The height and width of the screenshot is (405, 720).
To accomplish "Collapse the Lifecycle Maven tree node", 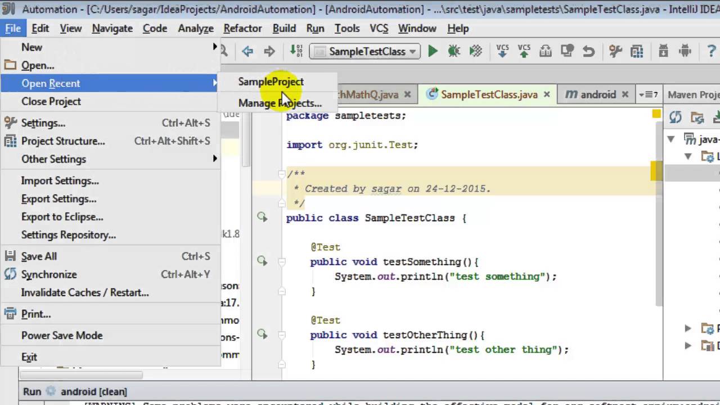I will coord(688,156).
